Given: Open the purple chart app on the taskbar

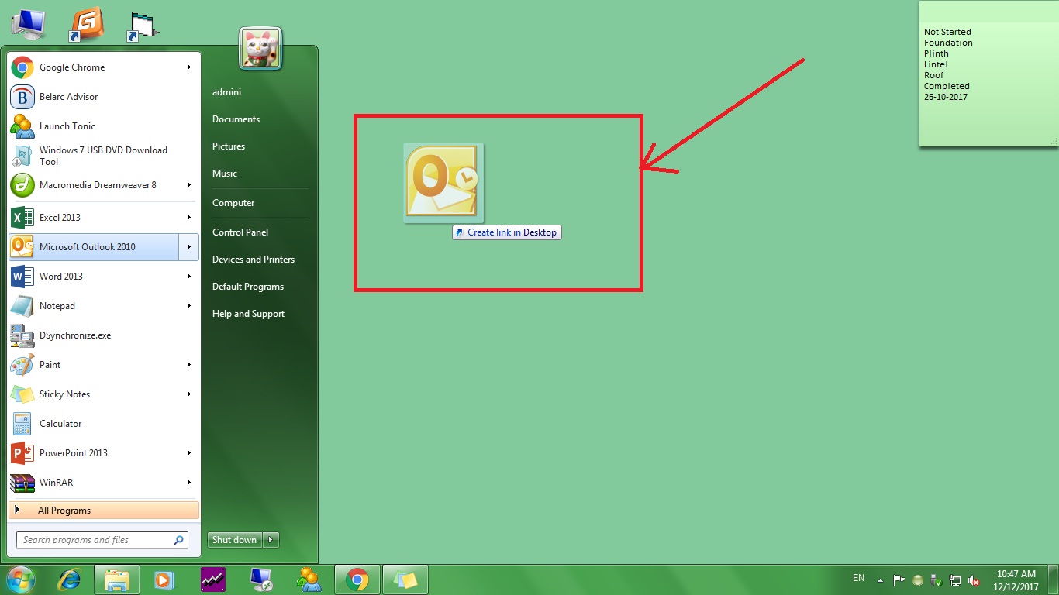Looking at the screenshot, I should point(212,580).
